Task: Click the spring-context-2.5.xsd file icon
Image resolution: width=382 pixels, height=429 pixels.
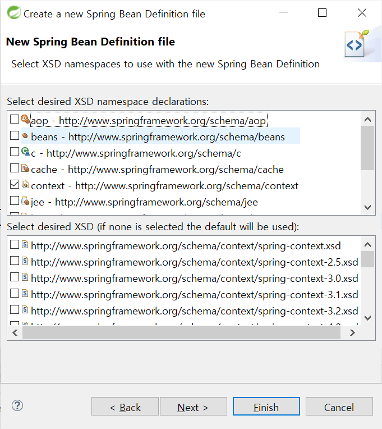Action: [x=25, y=261]
